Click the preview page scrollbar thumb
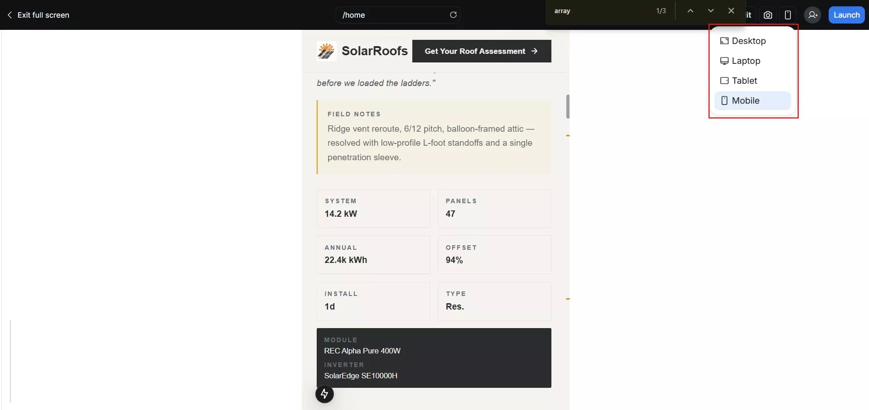 point(568,107)
